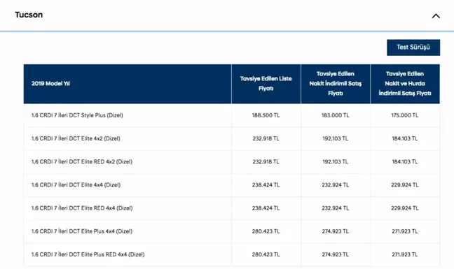Click list price 238.424 TL for Elite 4x4

266,184
